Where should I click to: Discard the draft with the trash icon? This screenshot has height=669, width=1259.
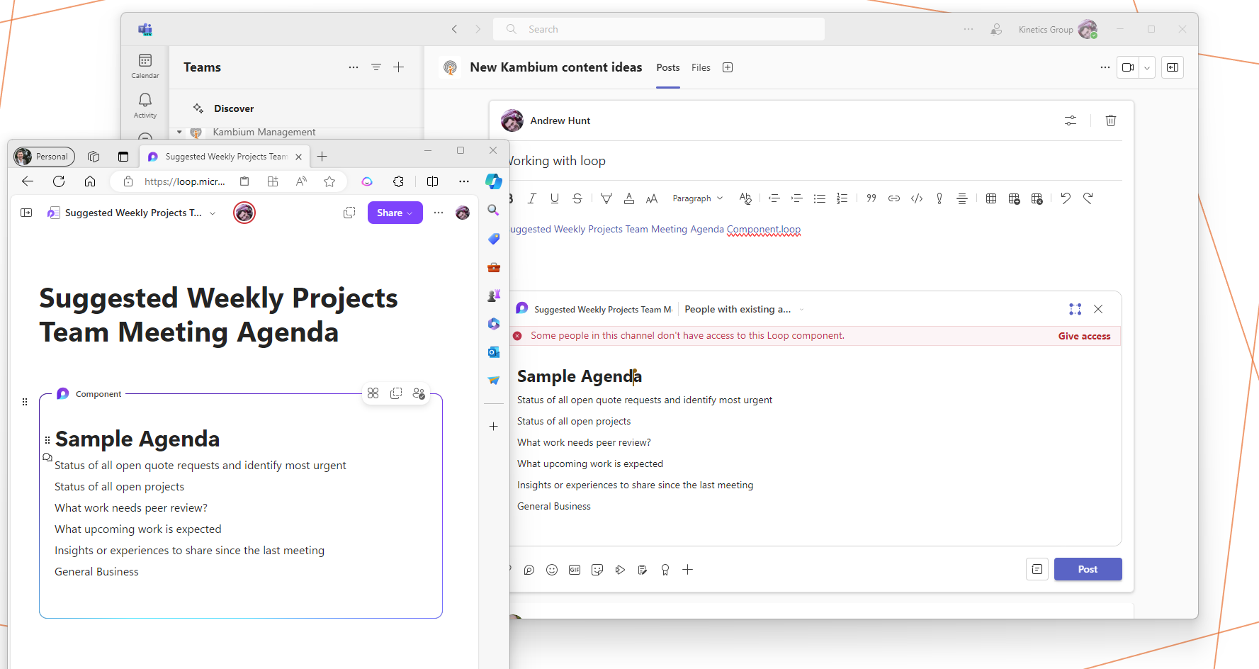[x=1111, y=120]
